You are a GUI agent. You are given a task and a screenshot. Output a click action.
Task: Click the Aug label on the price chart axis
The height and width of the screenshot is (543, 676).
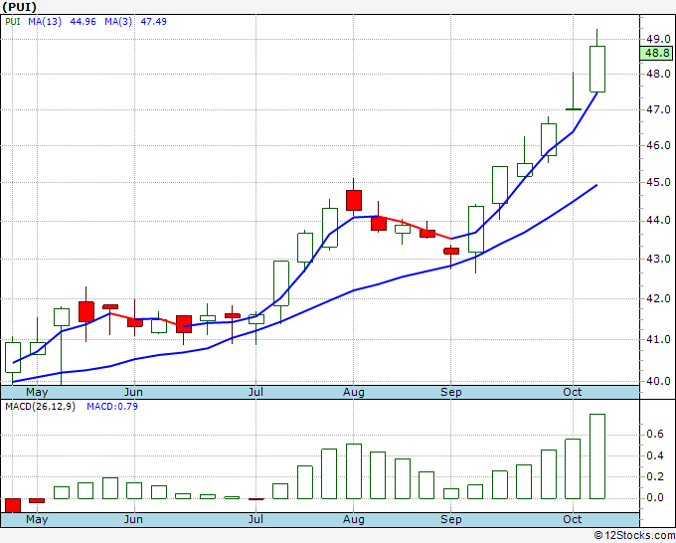click(355, 392)
